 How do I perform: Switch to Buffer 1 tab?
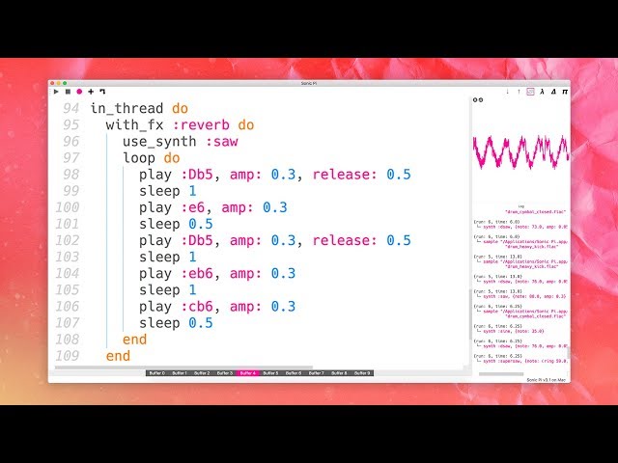pos(180,373)
